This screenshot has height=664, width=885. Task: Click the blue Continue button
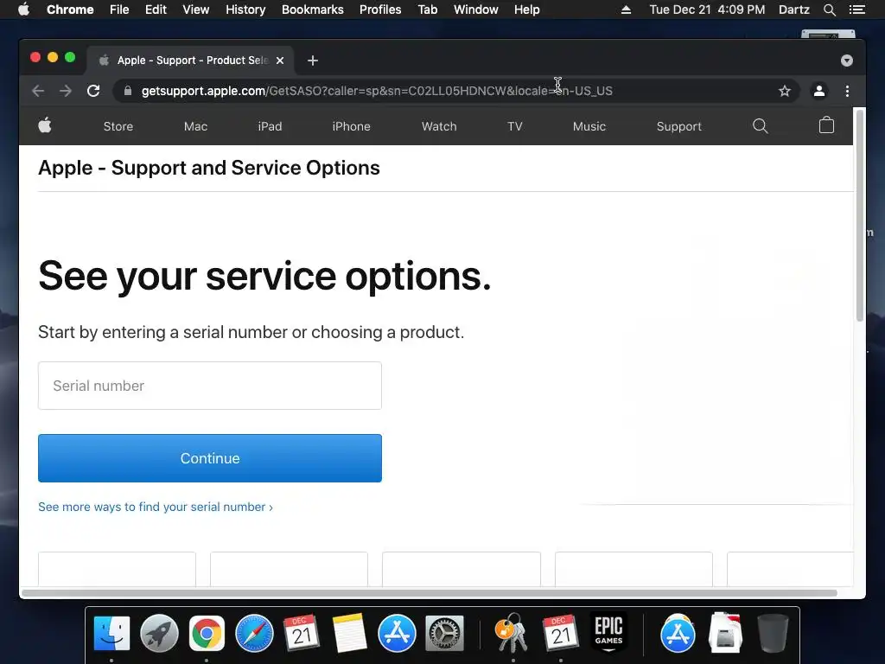(x=210, y=458)
